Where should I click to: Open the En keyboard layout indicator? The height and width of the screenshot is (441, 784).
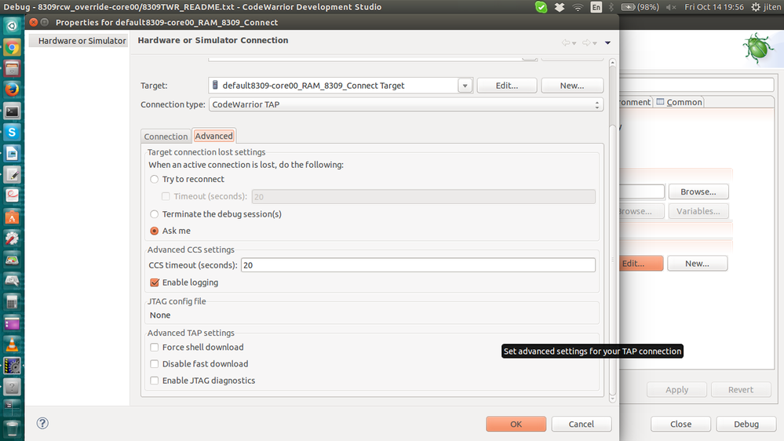(x=596, y=7)
